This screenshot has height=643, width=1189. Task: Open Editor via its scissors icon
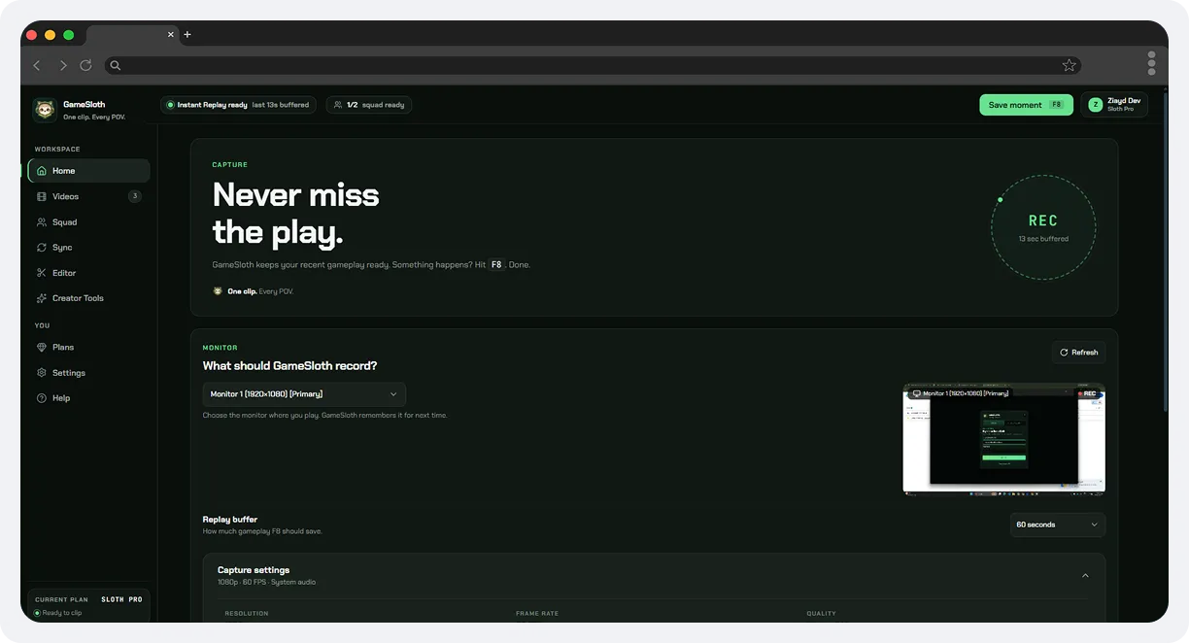coord(42,273)
